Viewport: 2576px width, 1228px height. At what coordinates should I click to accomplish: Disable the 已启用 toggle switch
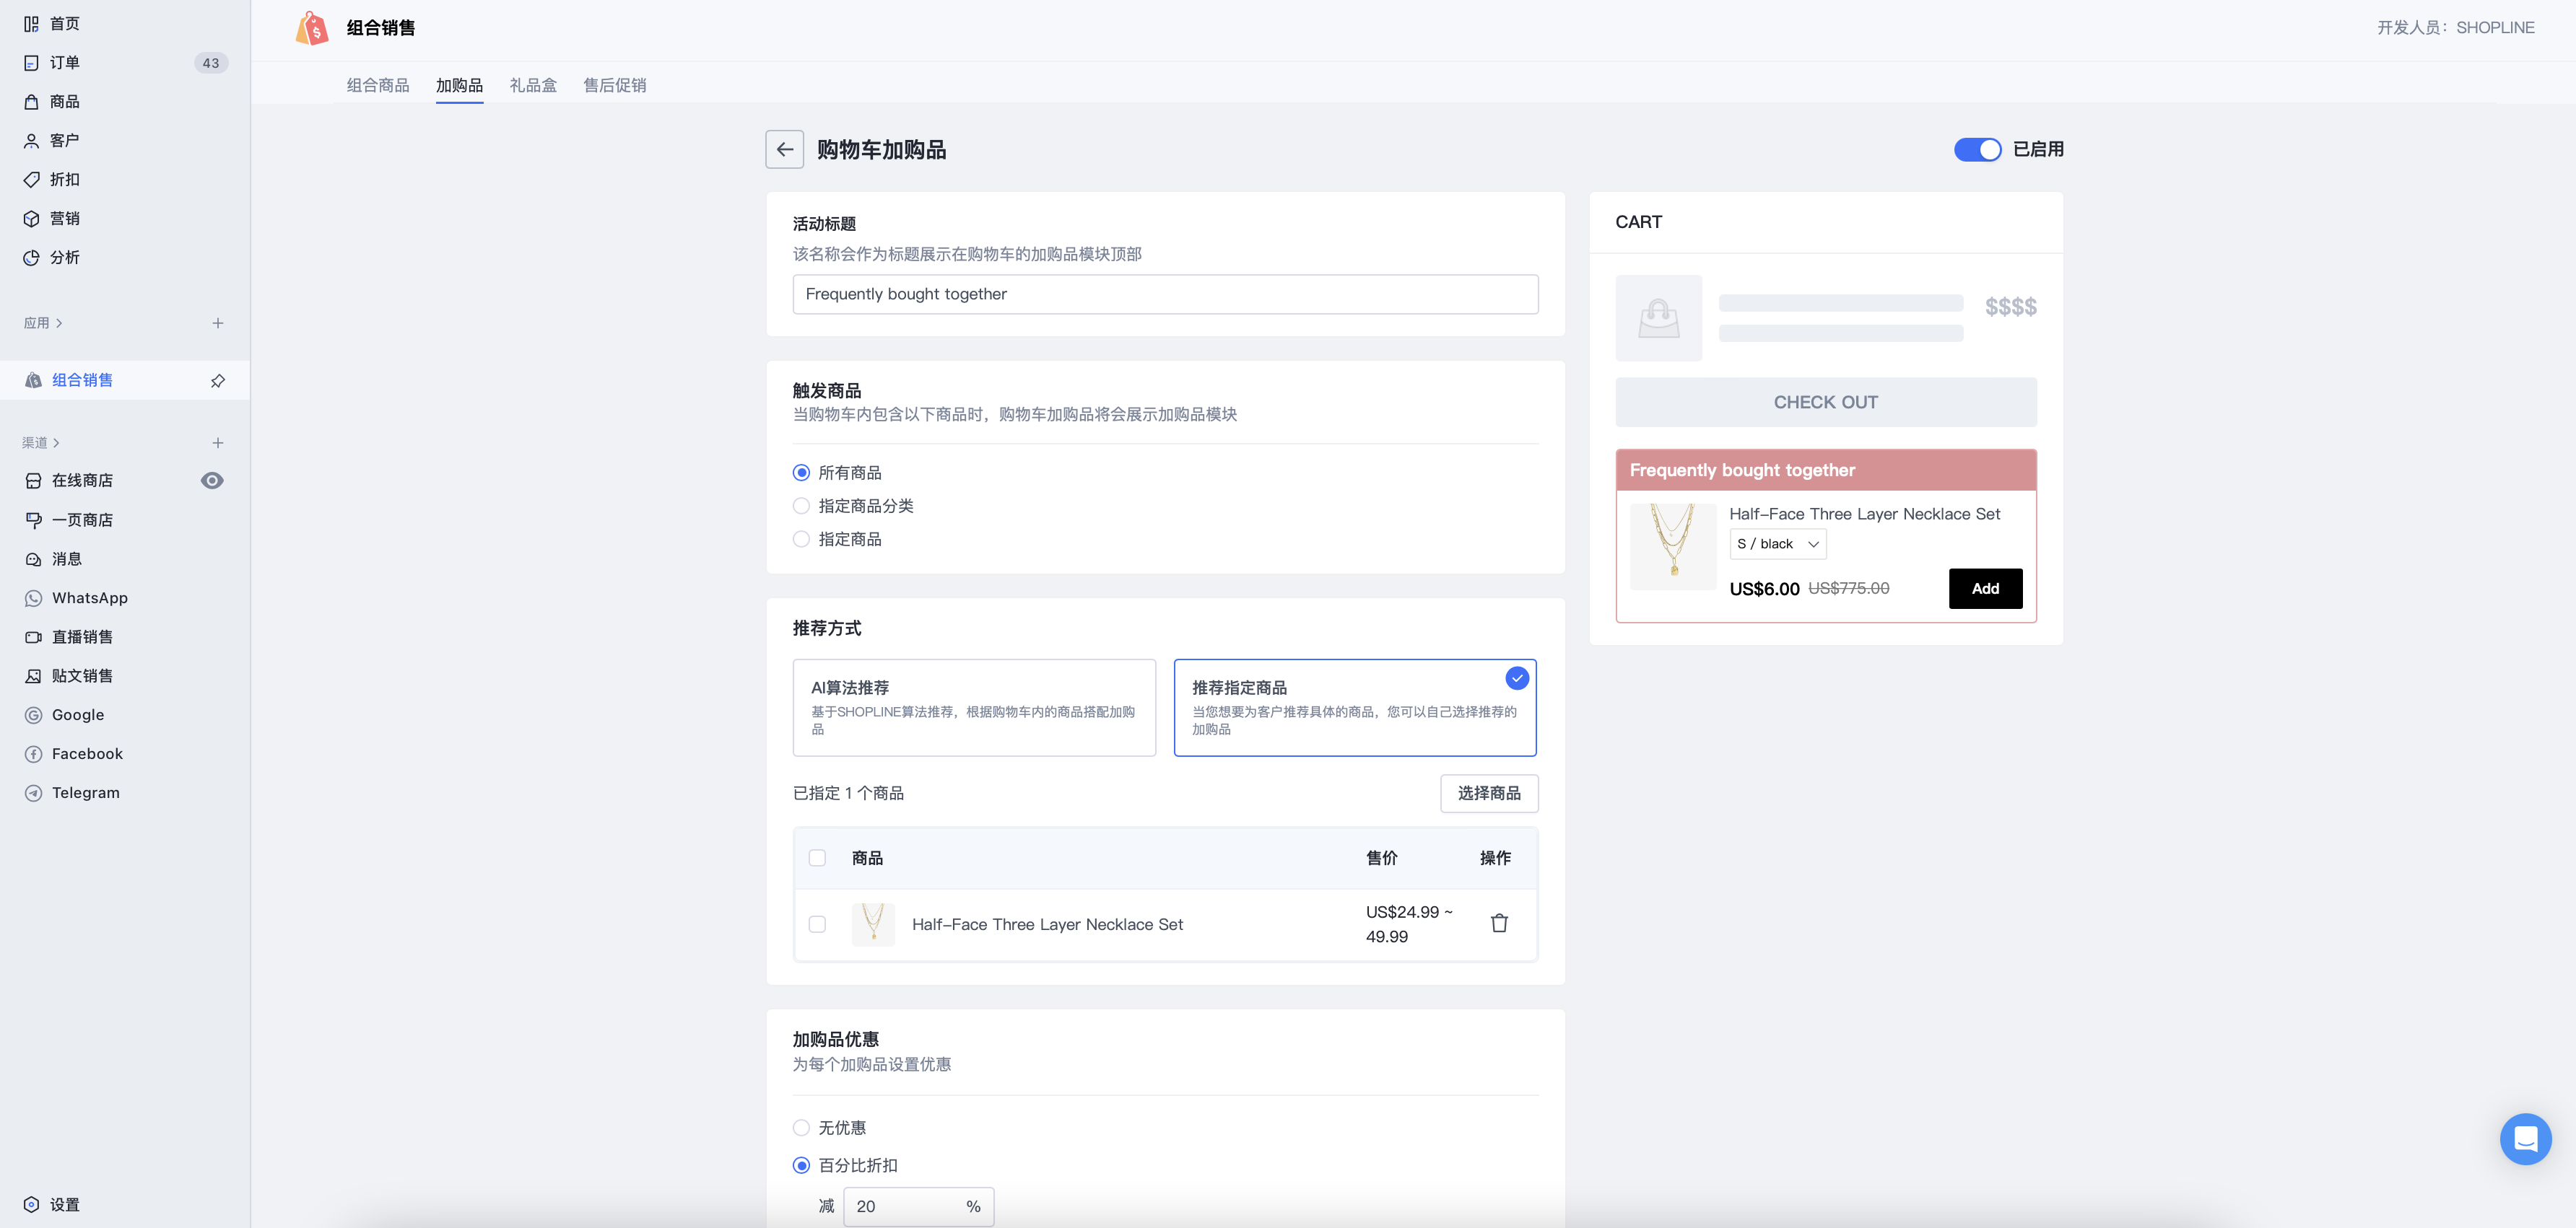coord(1977,150)
